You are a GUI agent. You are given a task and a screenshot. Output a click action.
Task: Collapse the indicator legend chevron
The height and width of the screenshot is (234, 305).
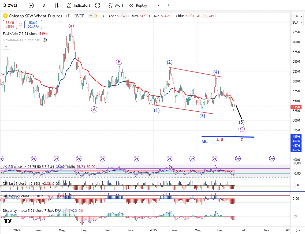point(6,47)
